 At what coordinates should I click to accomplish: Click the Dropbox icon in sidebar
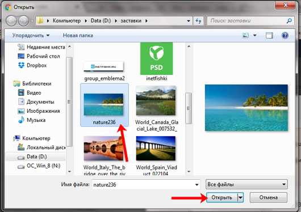coord(21,65)
